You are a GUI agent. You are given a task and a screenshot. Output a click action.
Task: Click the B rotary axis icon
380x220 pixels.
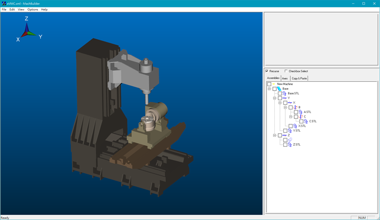[295, 108]
